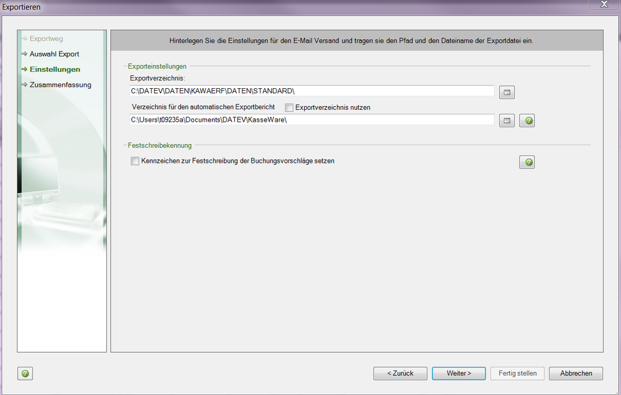The width and height of the screenshot is (621, 395).
Task: Focus the KasseWare report directory field
Action: (x=311, y=119)
